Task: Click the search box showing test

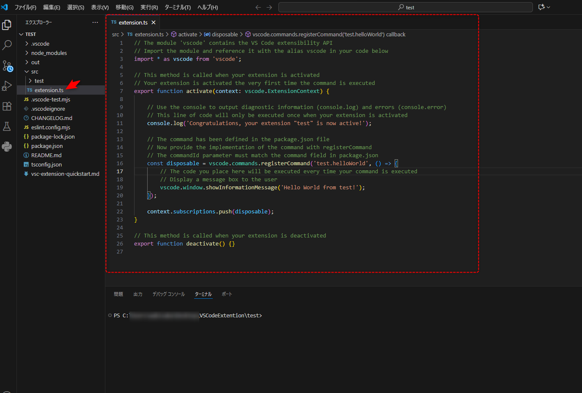Action: click(x=406, y=7)
